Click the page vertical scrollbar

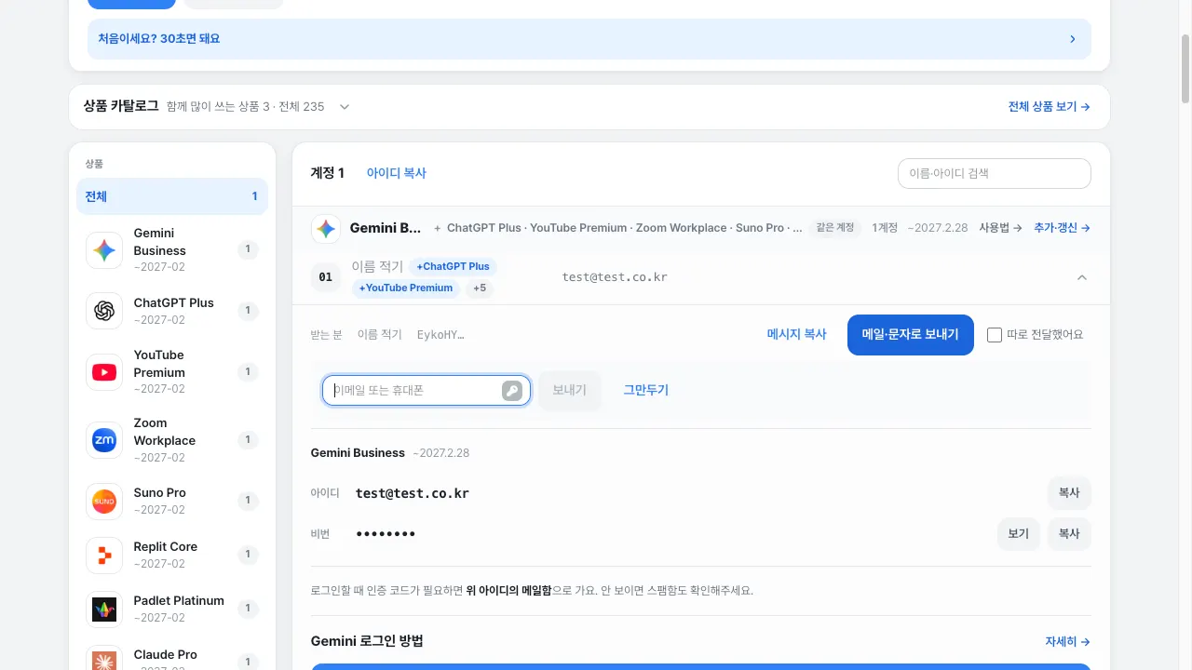[x=1185, y=69]
